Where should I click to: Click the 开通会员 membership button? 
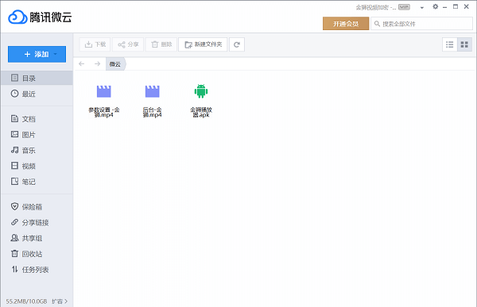(x=346, y=24)
